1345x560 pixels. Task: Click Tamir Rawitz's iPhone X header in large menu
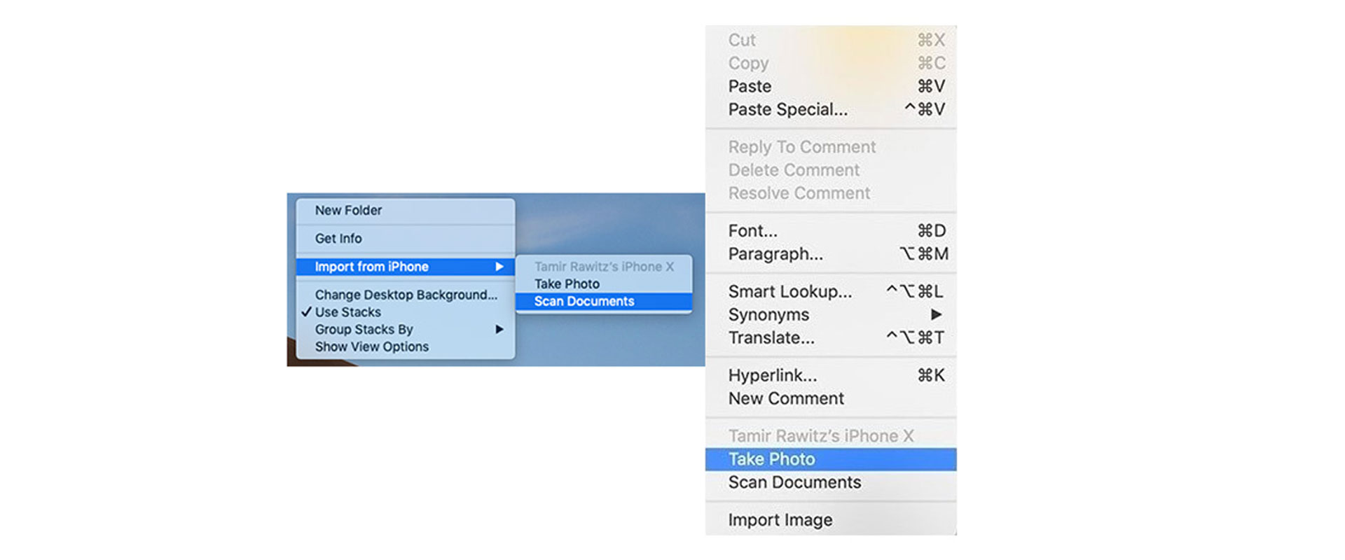(831, 436)
